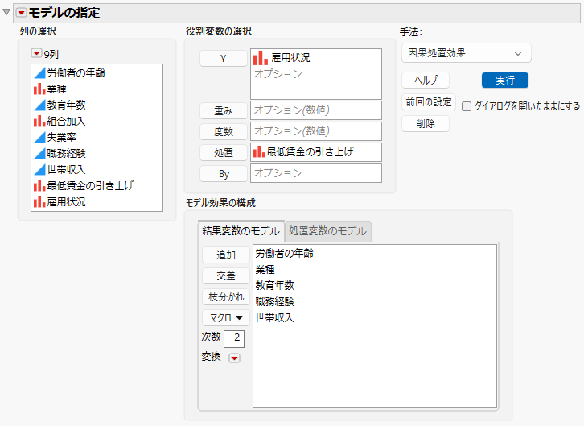Click the 追加 button

click(226, 255)
